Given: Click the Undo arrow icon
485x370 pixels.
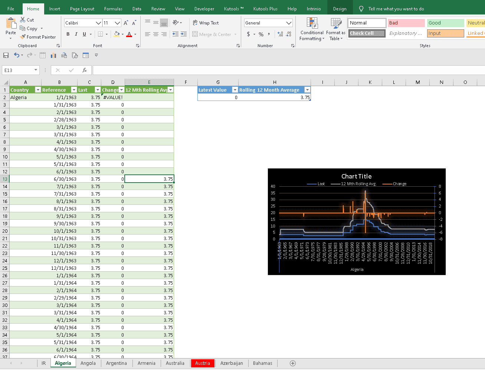Looking at the screenshot, I should click(x=16, y=55).
